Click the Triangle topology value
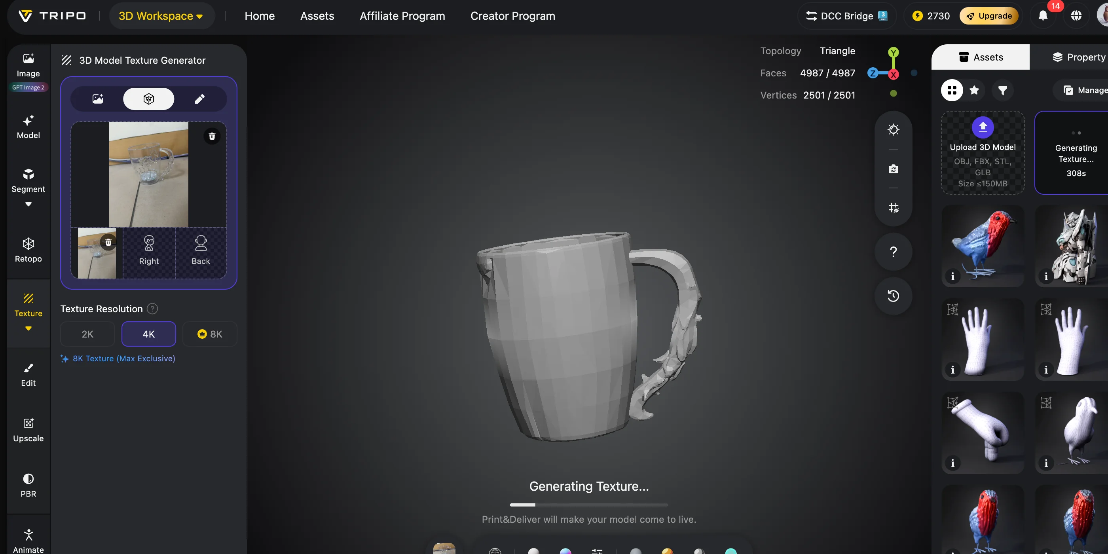 [x=837, y=51]
